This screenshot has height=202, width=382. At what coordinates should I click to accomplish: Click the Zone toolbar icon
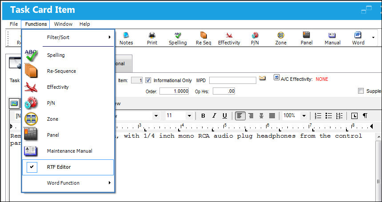(281, 35)
